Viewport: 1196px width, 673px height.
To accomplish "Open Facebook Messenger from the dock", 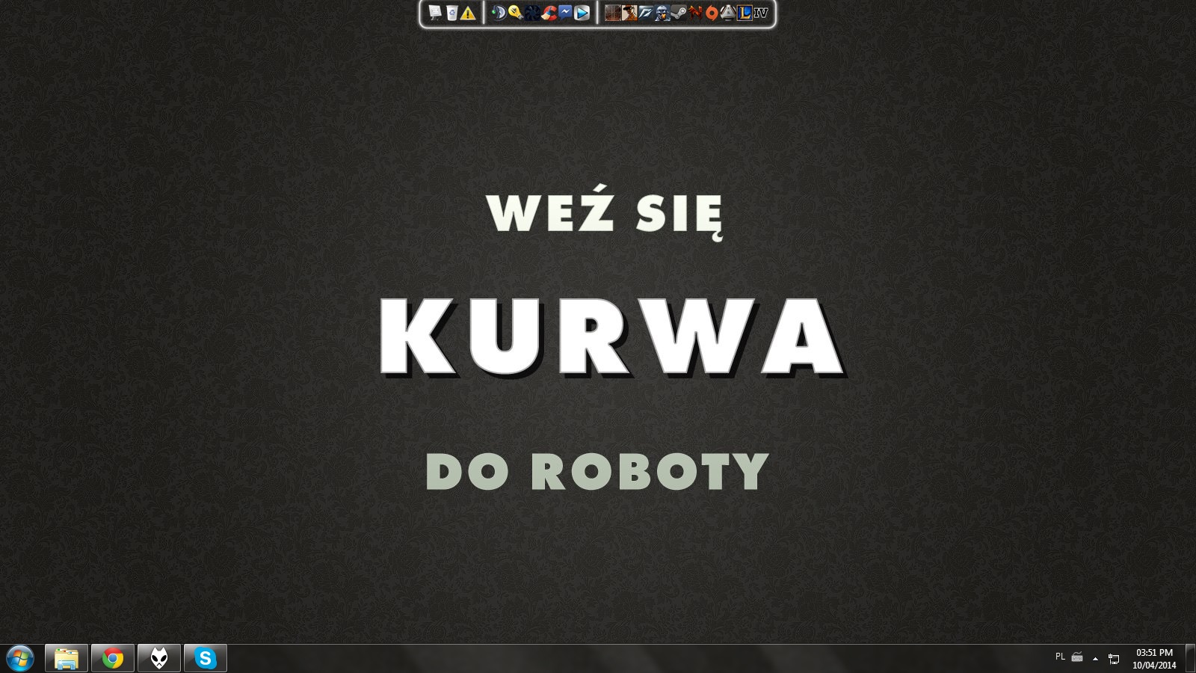I will click(565, 13).
